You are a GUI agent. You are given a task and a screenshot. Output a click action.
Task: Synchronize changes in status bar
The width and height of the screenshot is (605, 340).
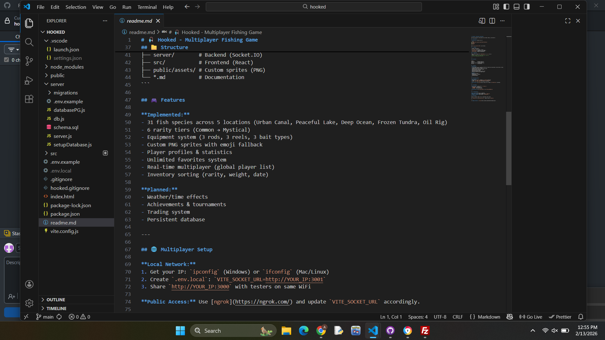(x=59, y=317)
